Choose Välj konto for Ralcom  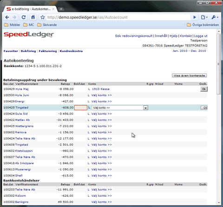pyautogui.click(x=101, y=196)
